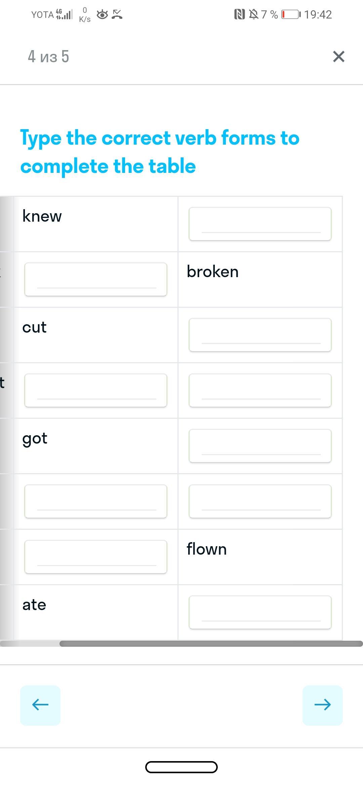Tap the NFC status bar icon
The height and width of the screenshot is (787, 363).
tap(239, 14)
